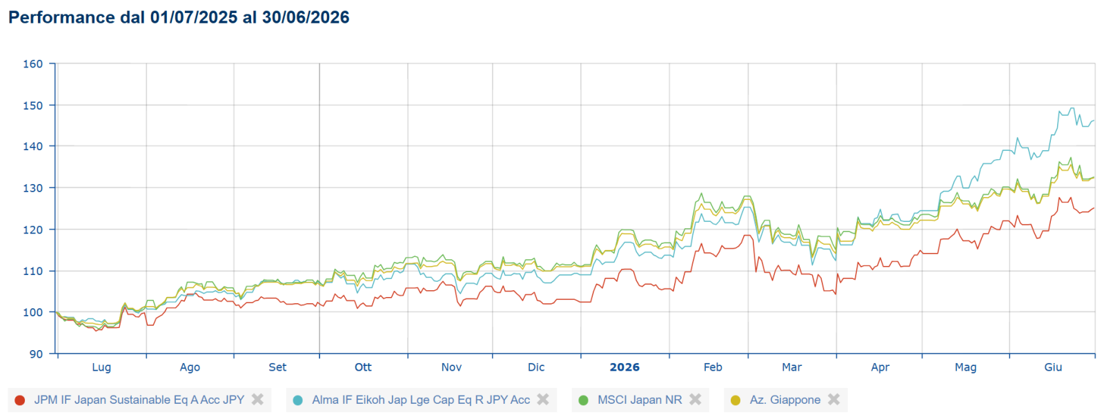Click the Ago month axis label

pos(190,367)
